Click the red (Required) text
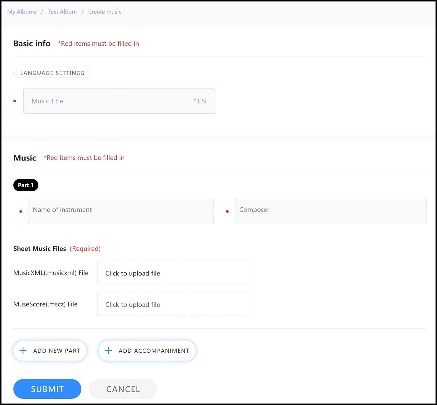437x405 pixels. 85,248
